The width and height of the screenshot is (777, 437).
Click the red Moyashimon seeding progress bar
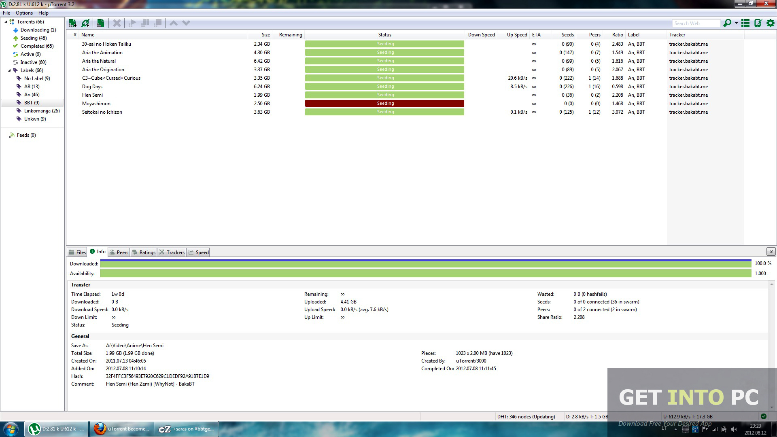click(384, 104)
